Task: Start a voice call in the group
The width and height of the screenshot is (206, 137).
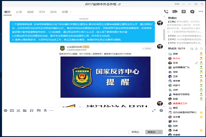Action: (167, 12)
